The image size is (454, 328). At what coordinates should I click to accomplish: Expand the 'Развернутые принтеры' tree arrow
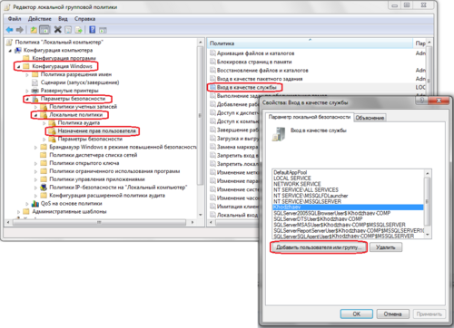click(27, 91)
